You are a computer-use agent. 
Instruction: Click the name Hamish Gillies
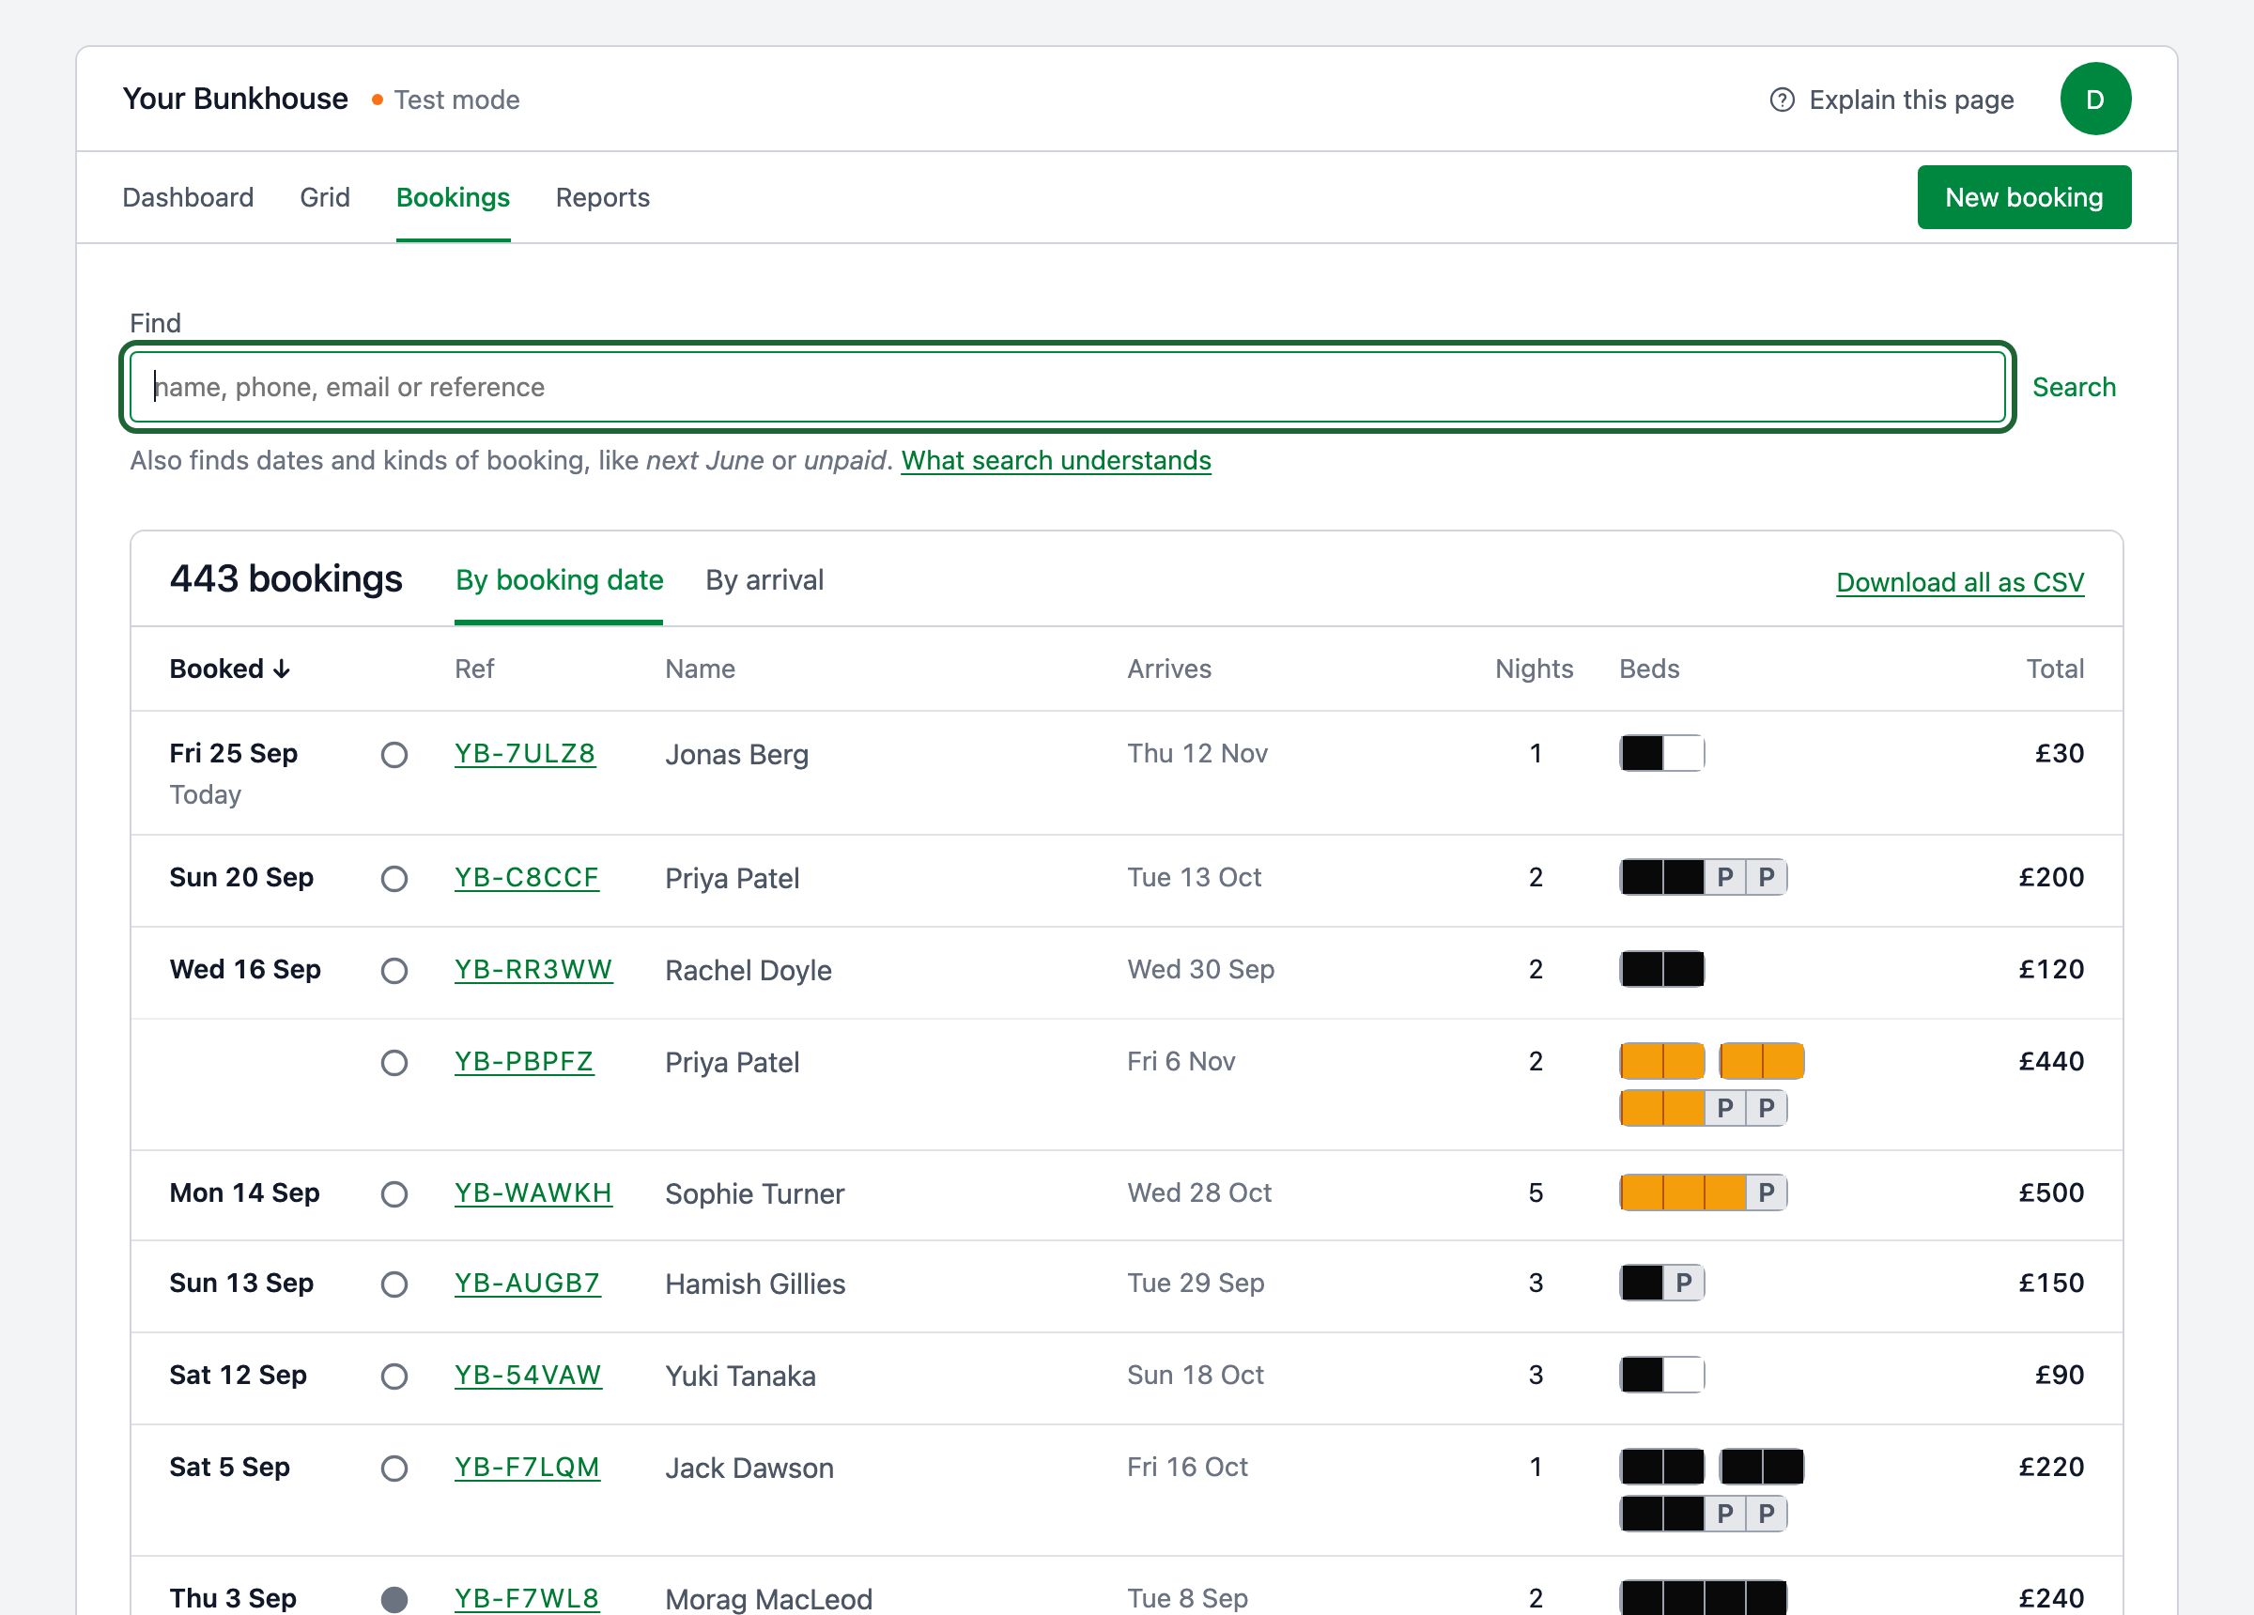(x=755, y=1284)
